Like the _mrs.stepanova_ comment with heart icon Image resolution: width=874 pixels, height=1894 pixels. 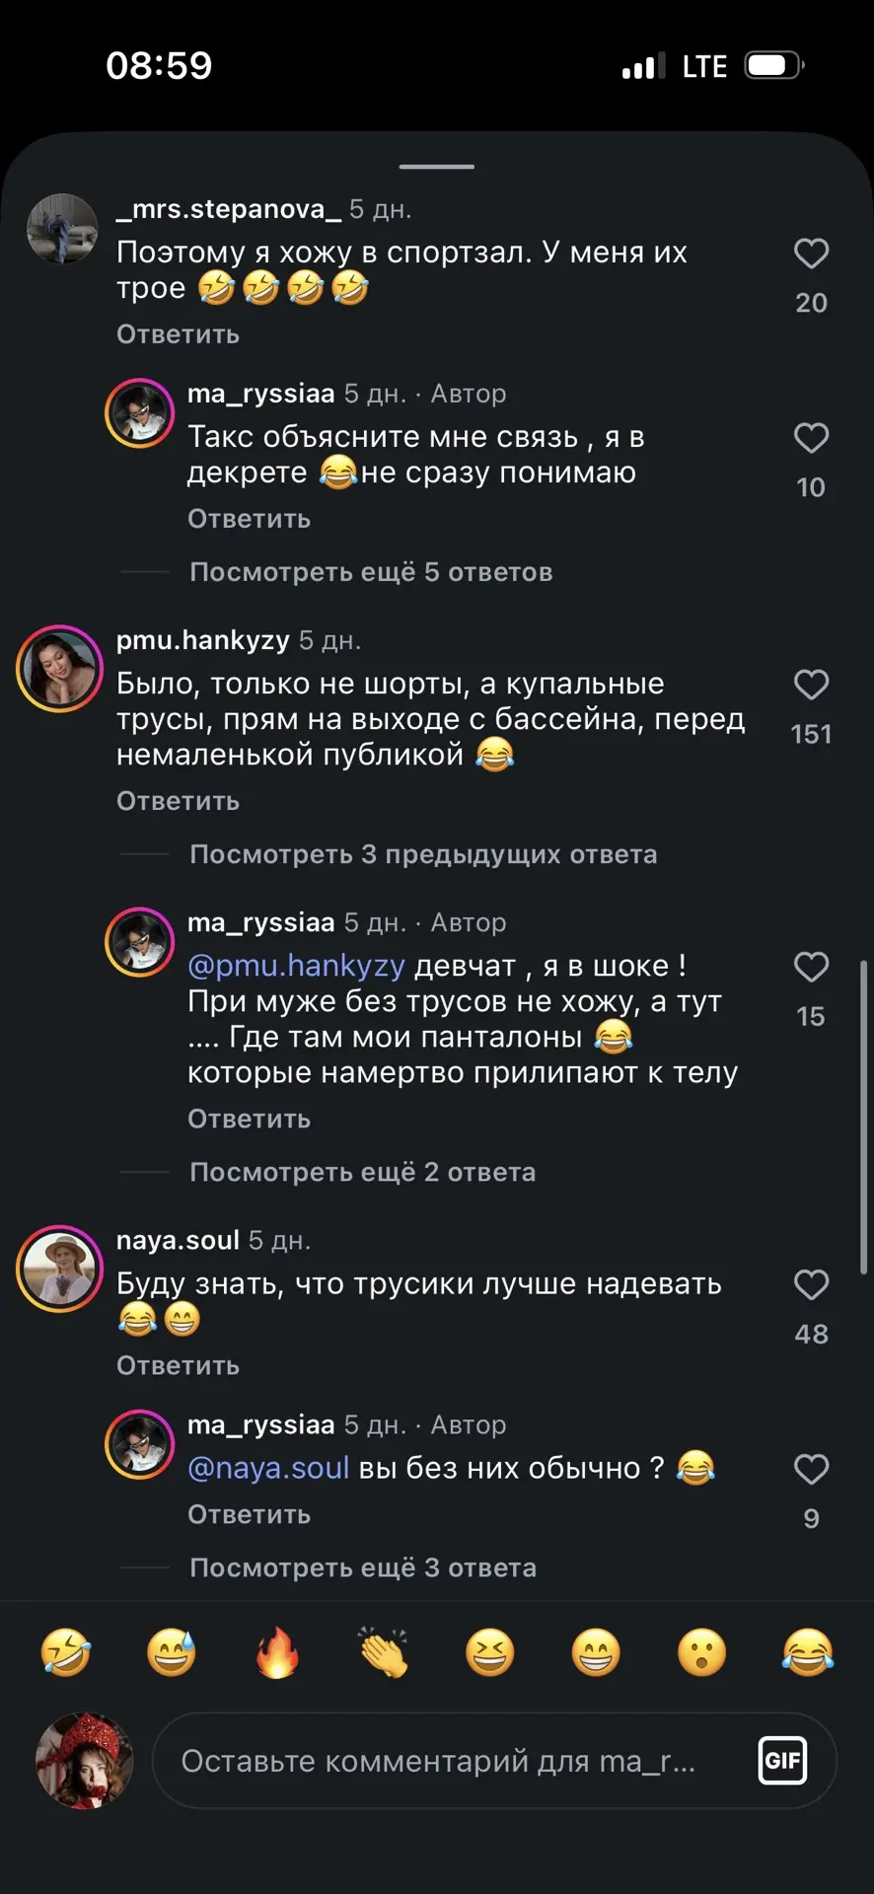tap(811, 254)
